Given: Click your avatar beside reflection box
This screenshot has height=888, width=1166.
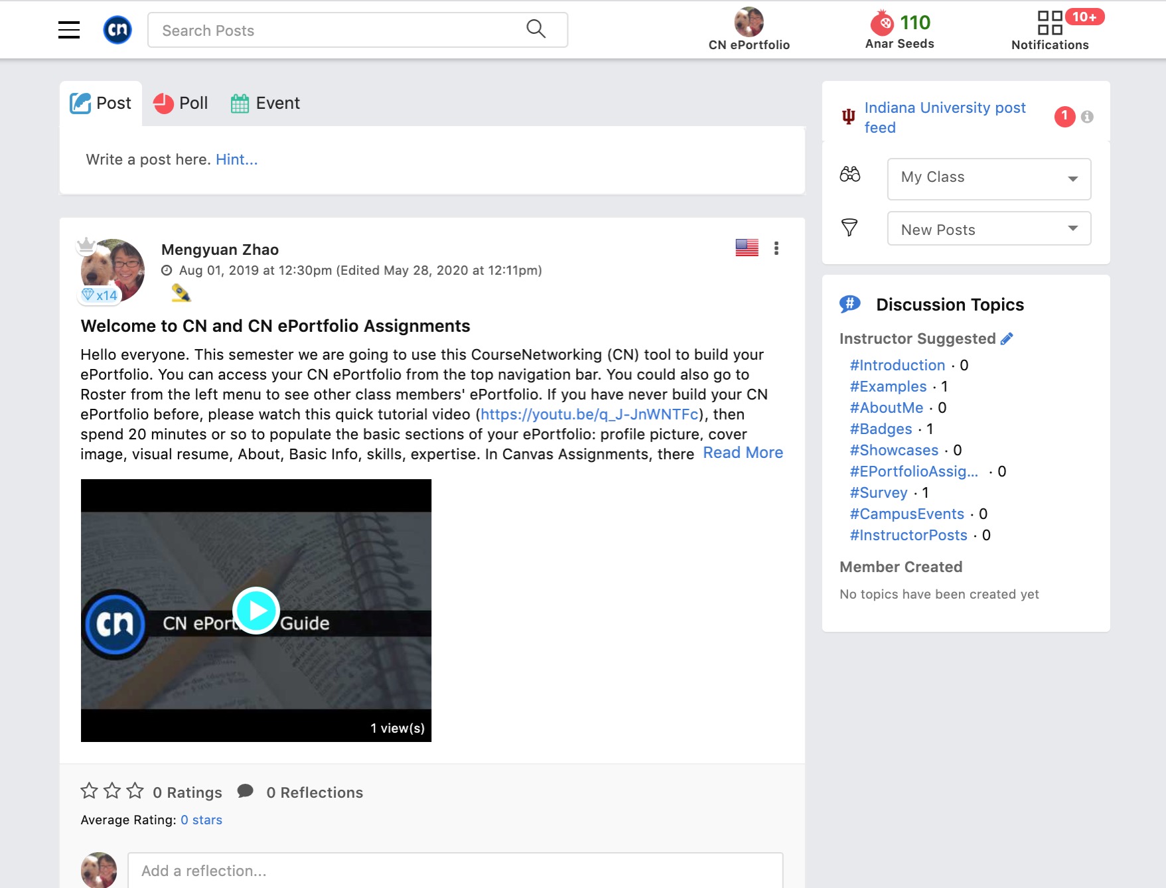Looking at the screenshot, I should 99,870.
